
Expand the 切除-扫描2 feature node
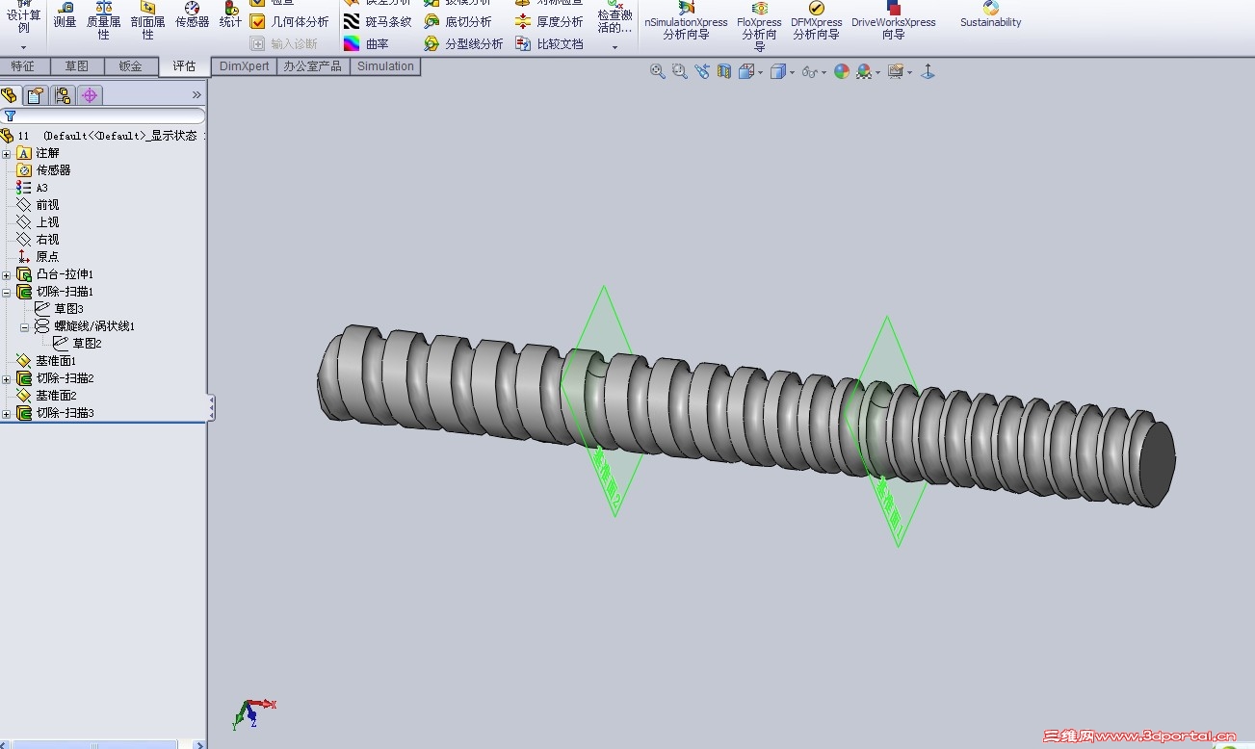(7, 378)
